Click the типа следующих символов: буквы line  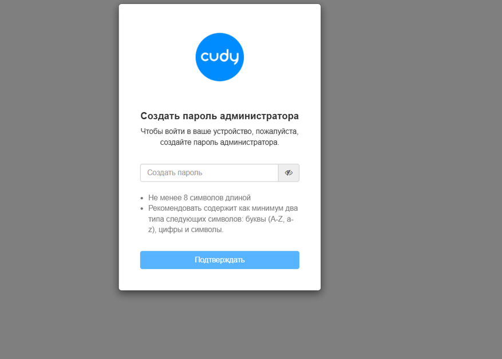221,219
